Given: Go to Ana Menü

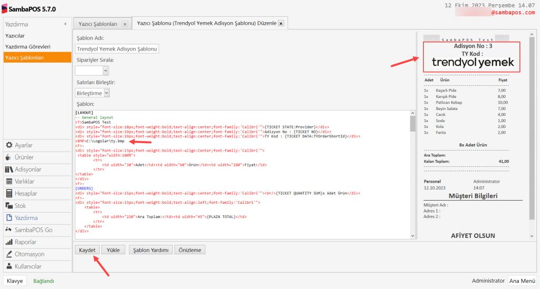Looking at the screenshot, I should pos(523,281).
